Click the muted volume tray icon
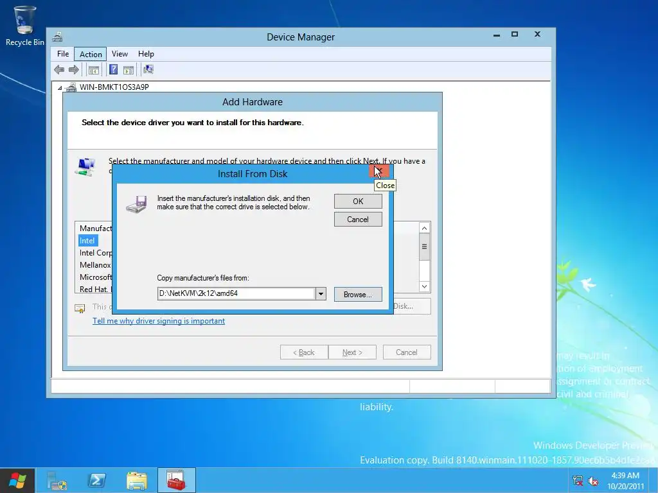Screen dimensions: 658x493 pyautogui.click(x=593, y=481)
